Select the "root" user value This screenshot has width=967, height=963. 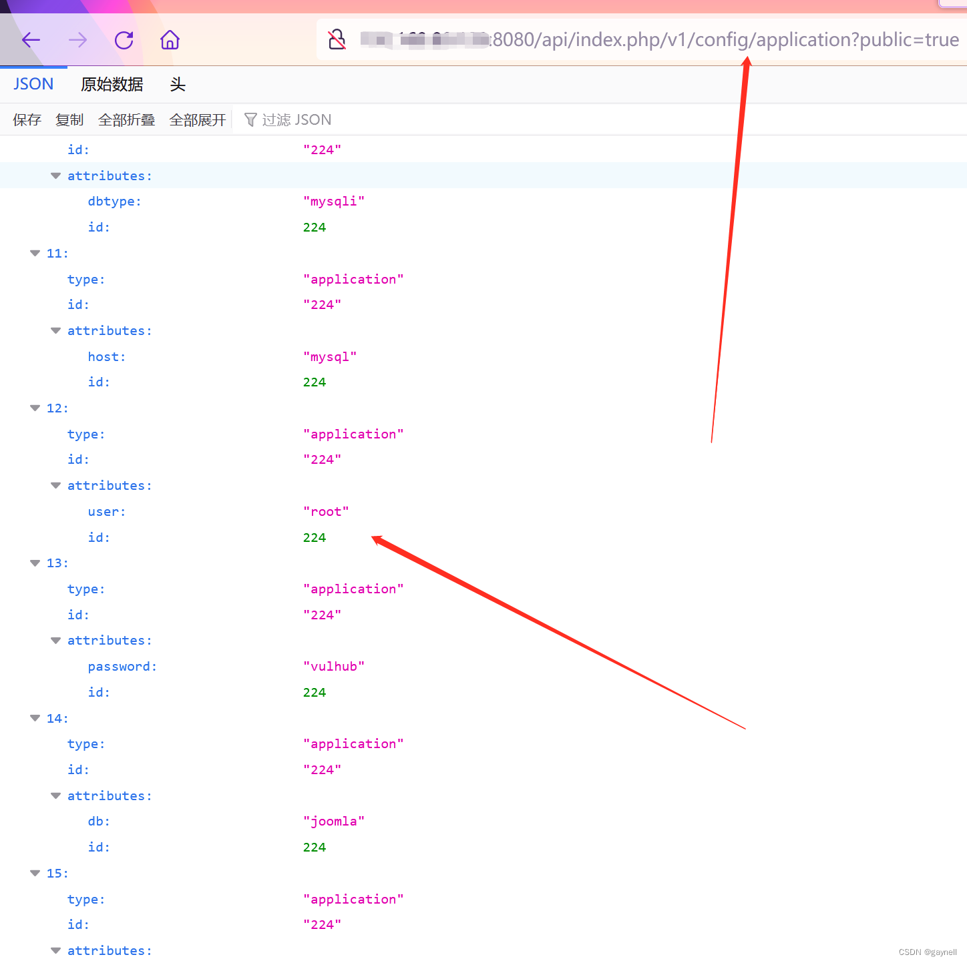point(326,511)
